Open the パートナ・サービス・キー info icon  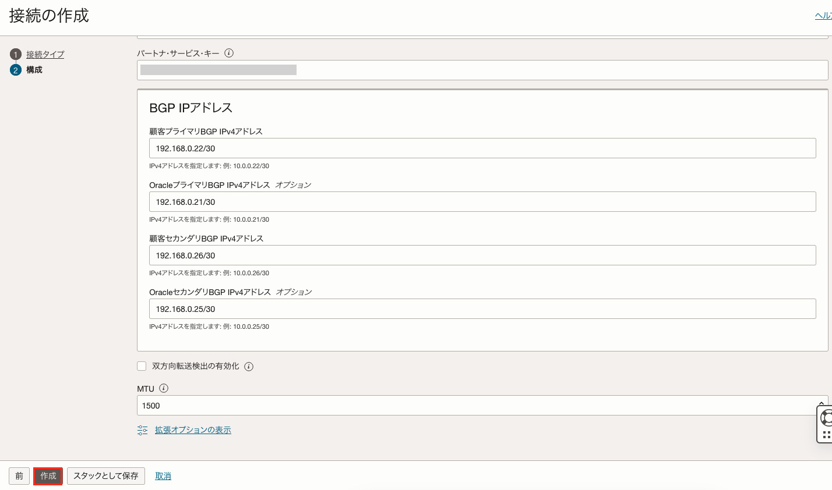(230, 53)
